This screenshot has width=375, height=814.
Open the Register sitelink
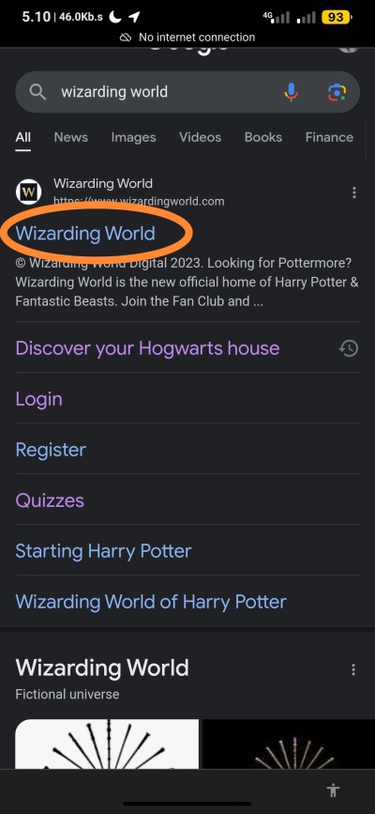[51, 450]
